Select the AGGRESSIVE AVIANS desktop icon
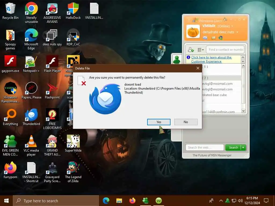 [x=52, y=13]
